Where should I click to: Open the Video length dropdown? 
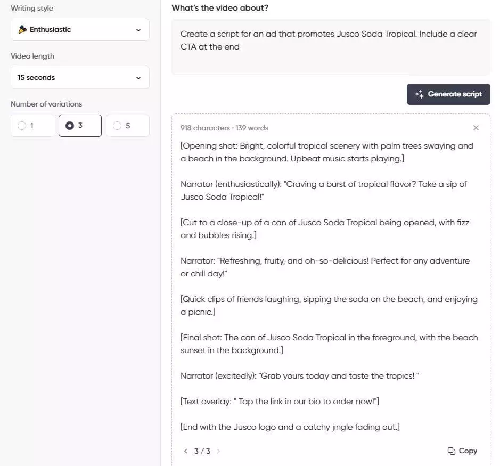(80, 78)
